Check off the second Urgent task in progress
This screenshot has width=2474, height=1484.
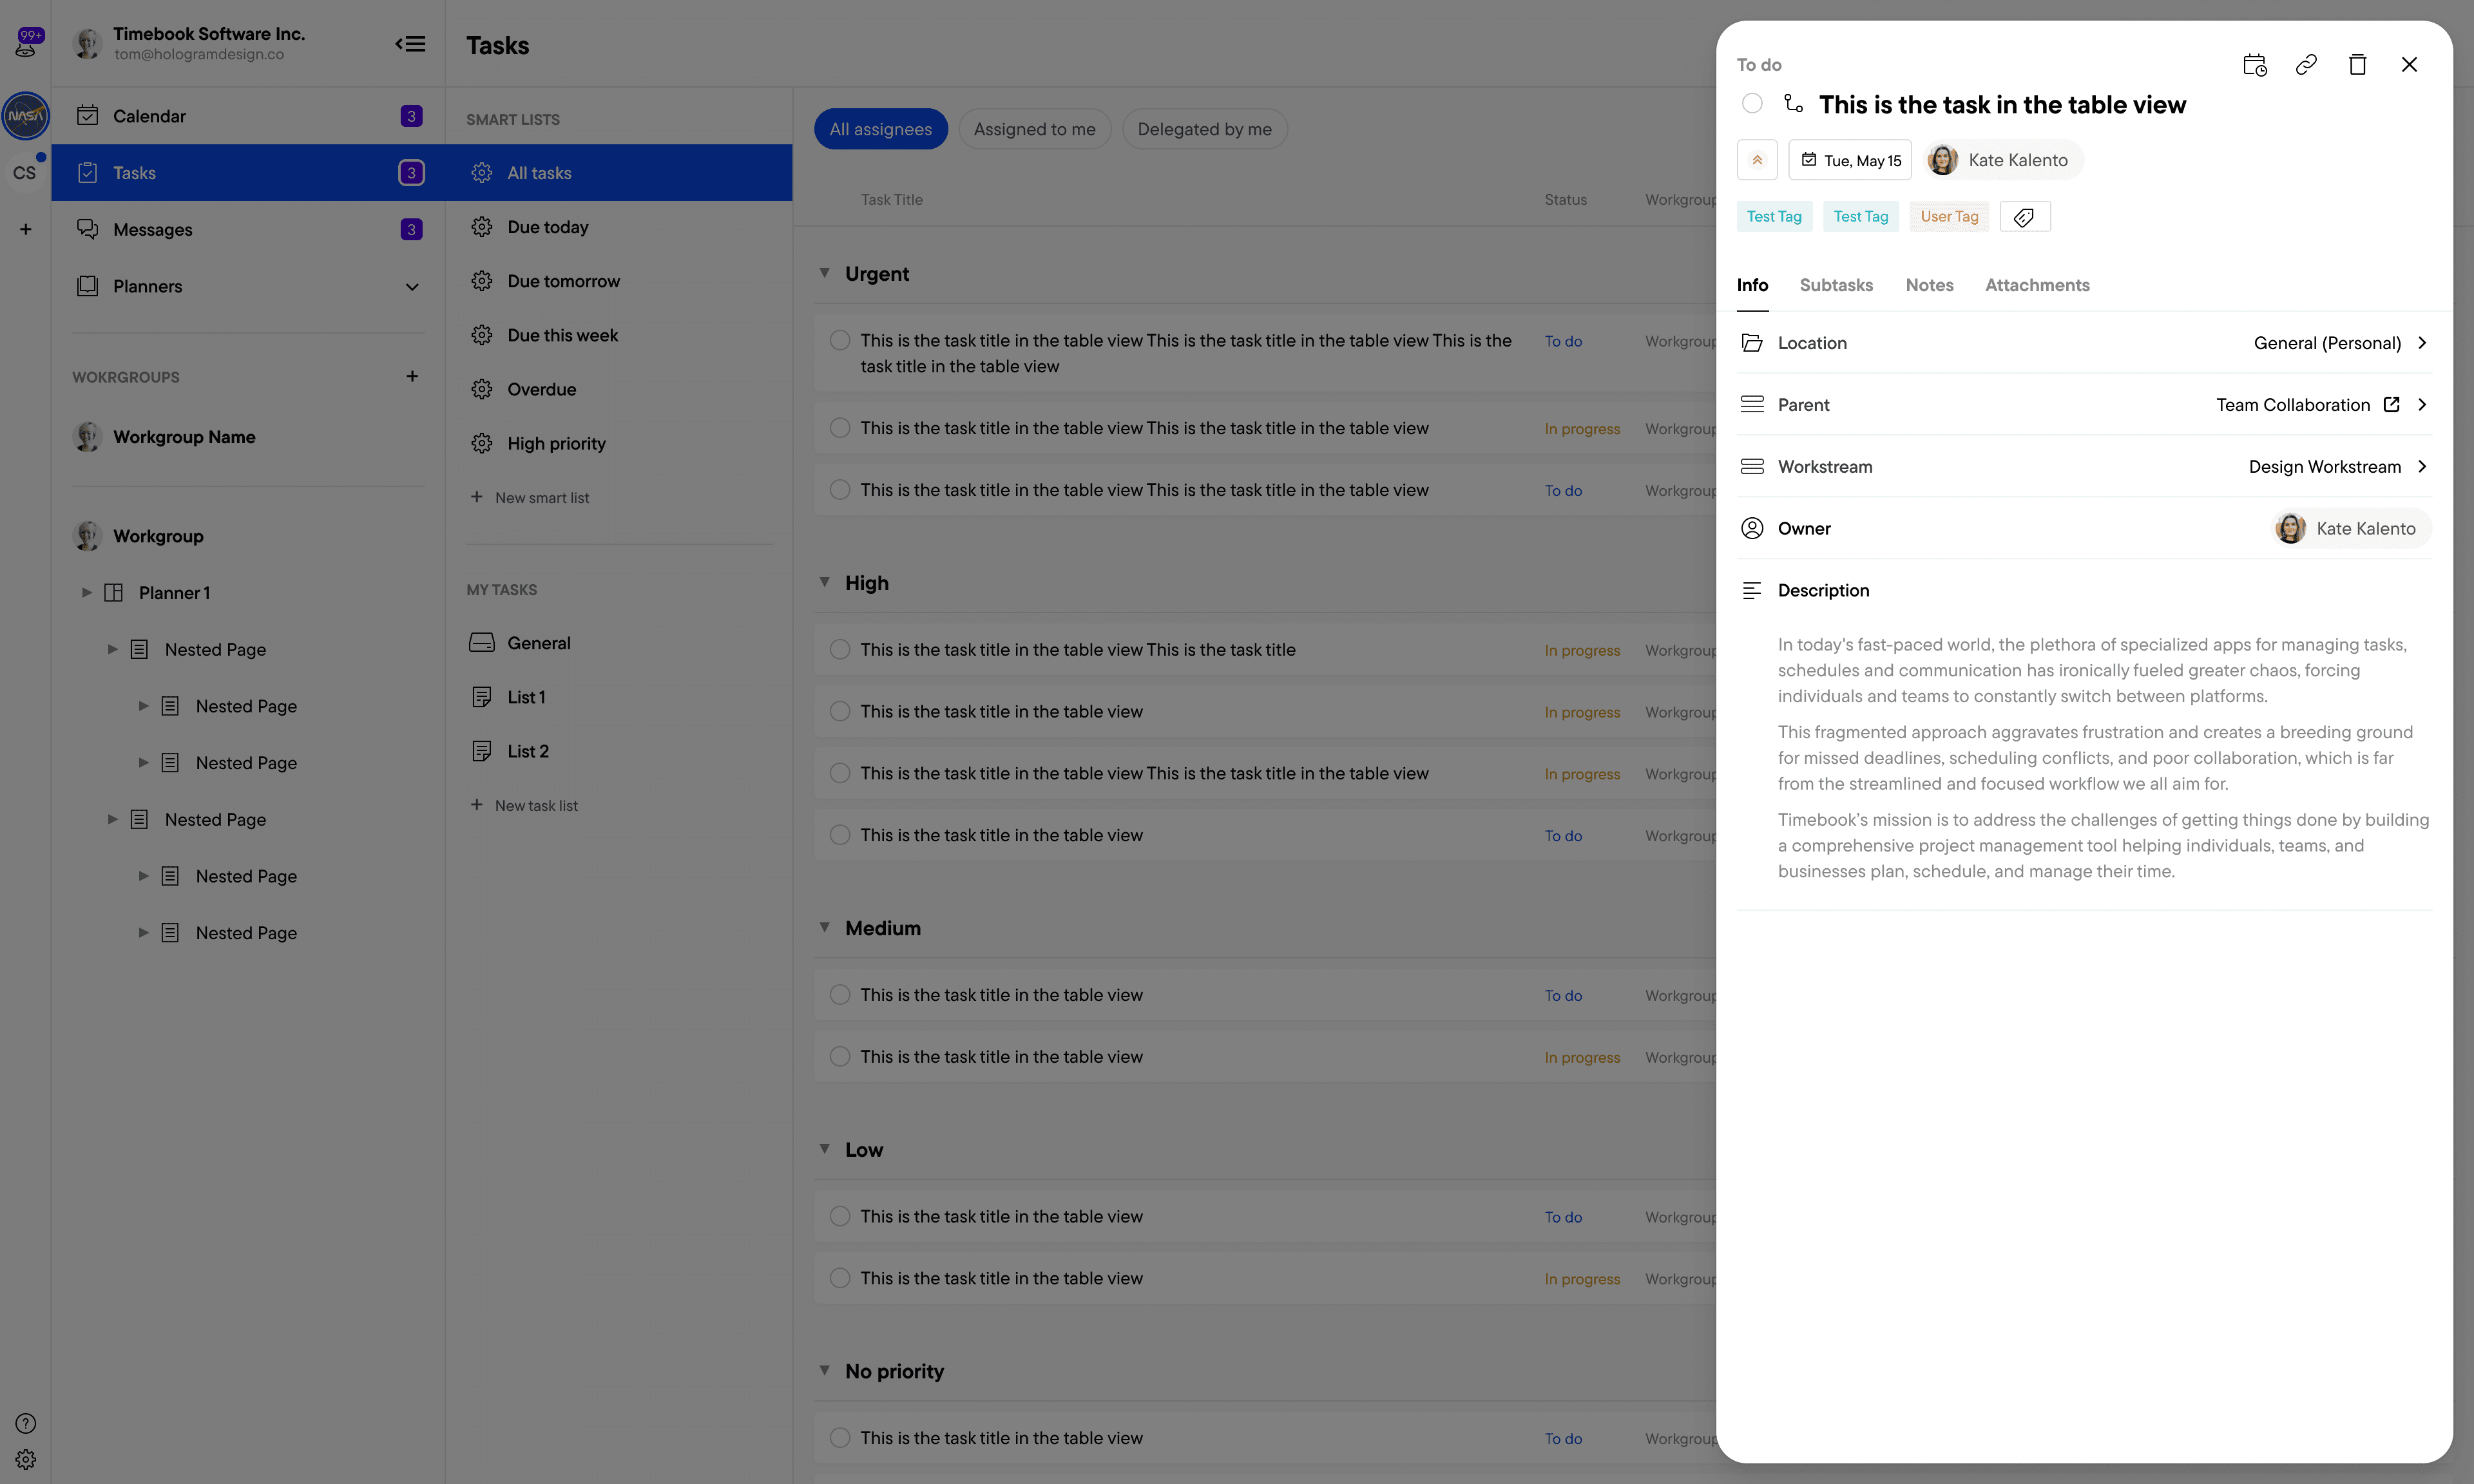[x=840, y=428]
